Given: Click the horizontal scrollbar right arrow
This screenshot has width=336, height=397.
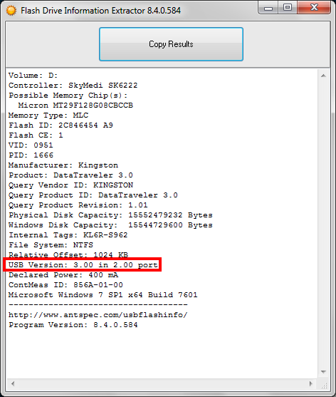Looking at the screenshot, I should (311, 384).
